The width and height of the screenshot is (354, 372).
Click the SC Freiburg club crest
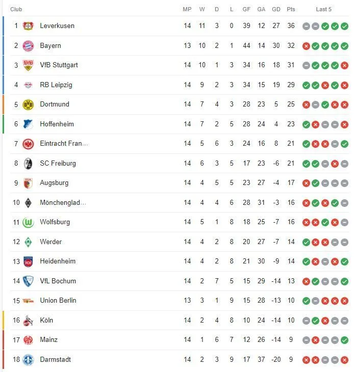pos(28,164)
